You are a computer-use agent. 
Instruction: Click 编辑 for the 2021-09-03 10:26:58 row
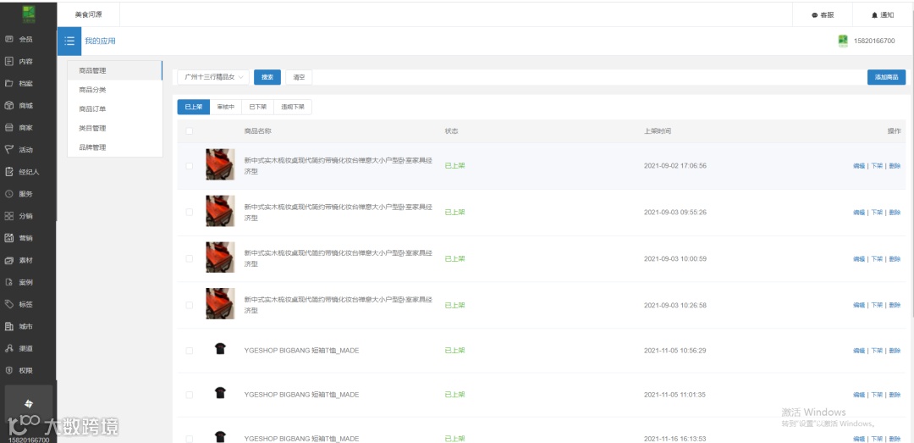click(859, 305)
